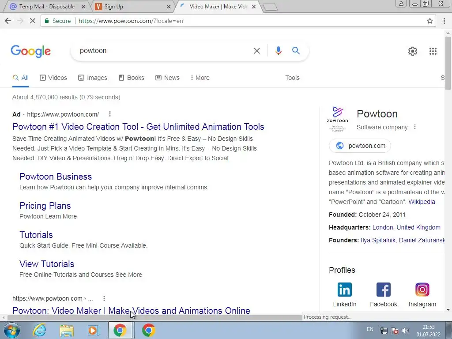Close the Temp Mail tab
Screen dimensions: 452x339
(83, 7)
